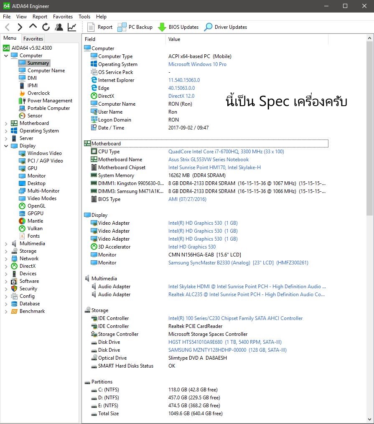The height and width of the screenshot is (424, 374).
Task: Expand the Network tree node
Action: 6,259
